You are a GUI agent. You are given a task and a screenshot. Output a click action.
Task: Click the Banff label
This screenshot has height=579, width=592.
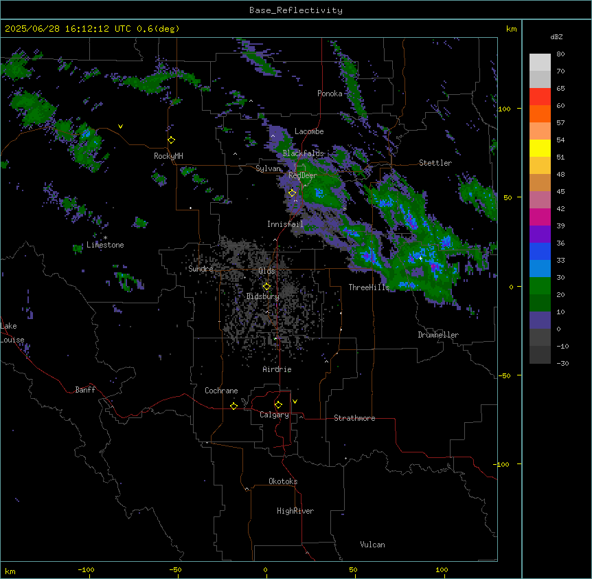tap(85, 390)
